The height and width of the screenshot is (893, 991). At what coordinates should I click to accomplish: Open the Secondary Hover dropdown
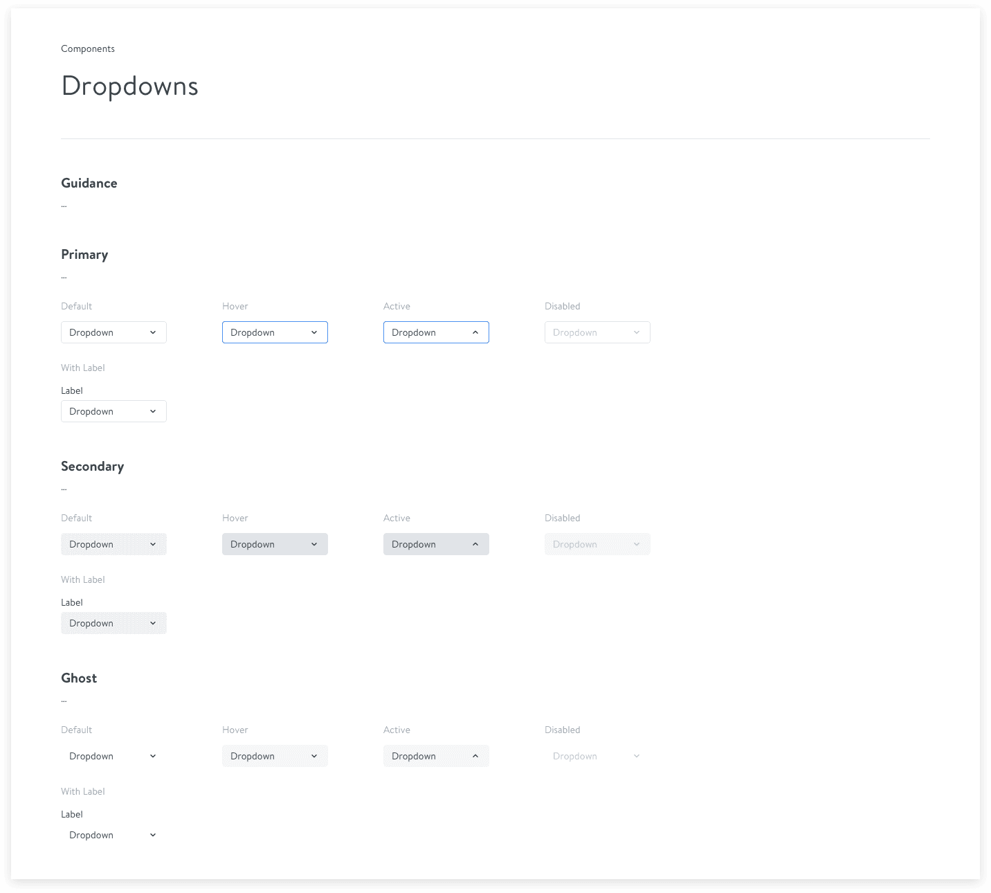275,544
